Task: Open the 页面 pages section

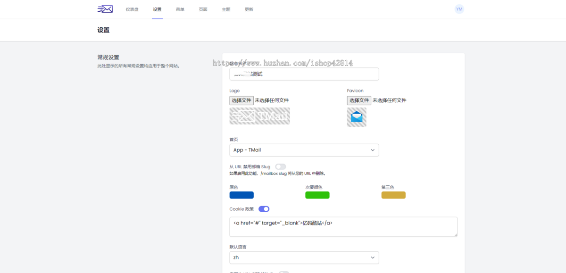Action: 203,9
